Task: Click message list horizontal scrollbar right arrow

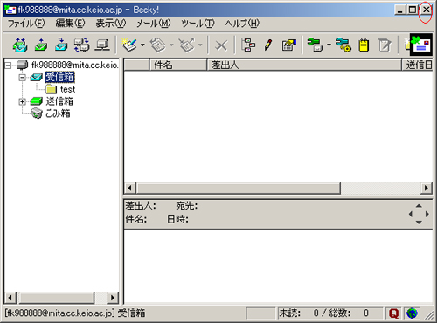Action: 427,188
